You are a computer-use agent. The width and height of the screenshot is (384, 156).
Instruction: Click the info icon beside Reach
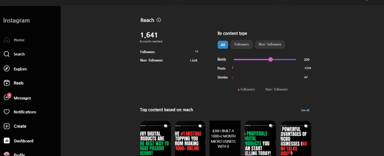coord(159,20)
